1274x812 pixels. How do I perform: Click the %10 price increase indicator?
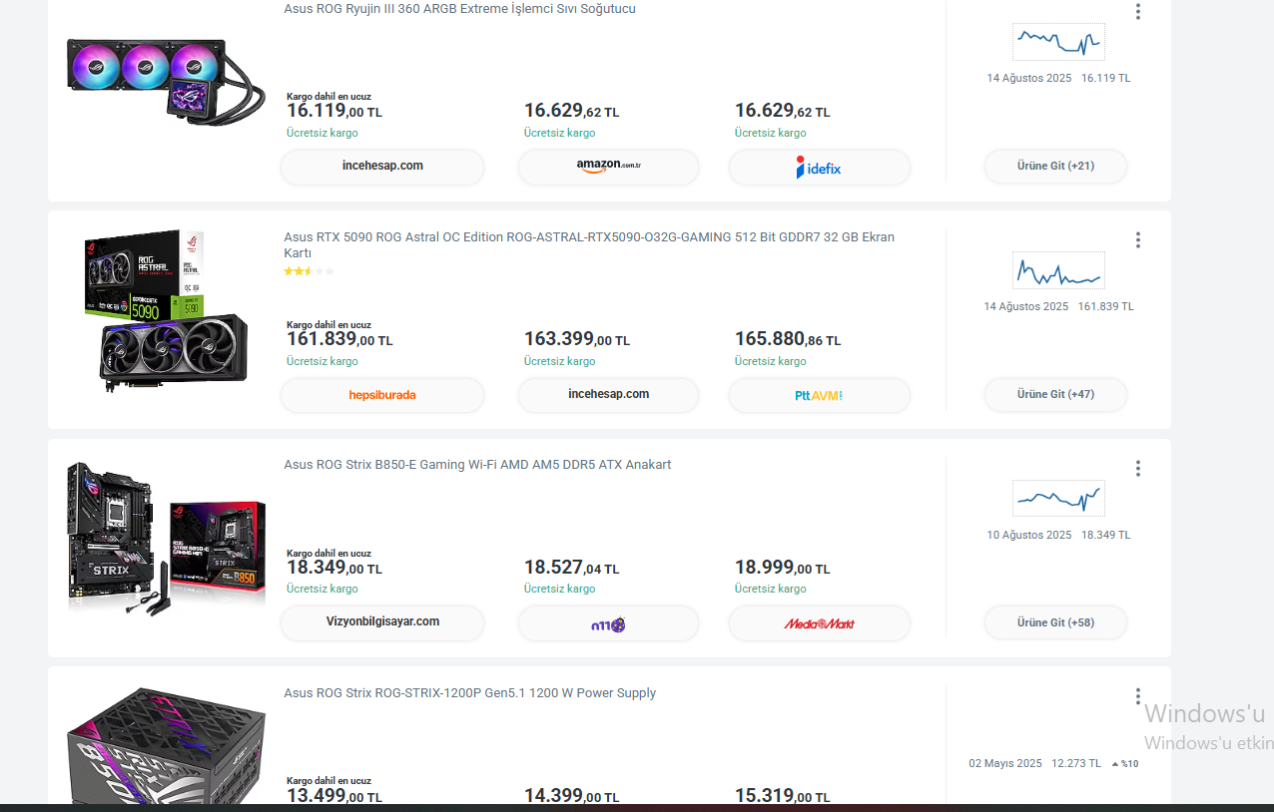pos(1125,764)
